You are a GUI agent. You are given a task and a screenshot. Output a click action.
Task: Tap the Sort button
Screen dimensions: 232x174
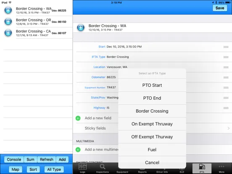[33, 169]
